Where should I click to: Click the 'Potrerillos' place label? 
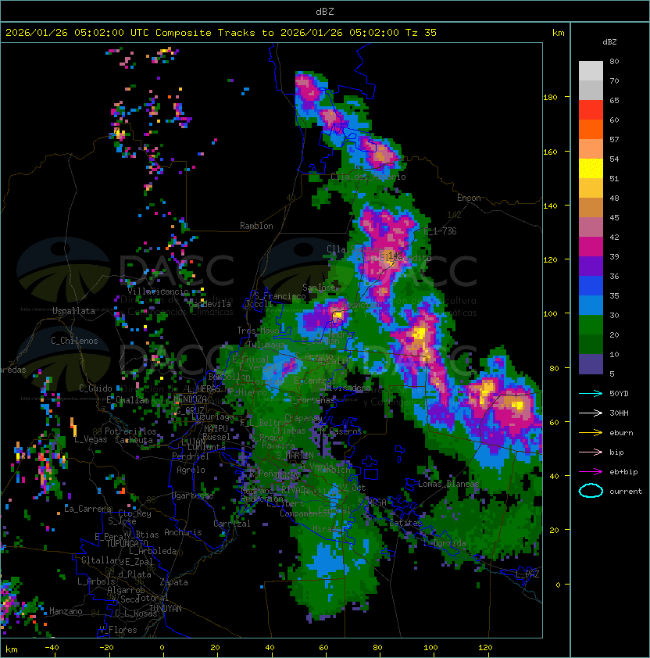tap(130, 431)
